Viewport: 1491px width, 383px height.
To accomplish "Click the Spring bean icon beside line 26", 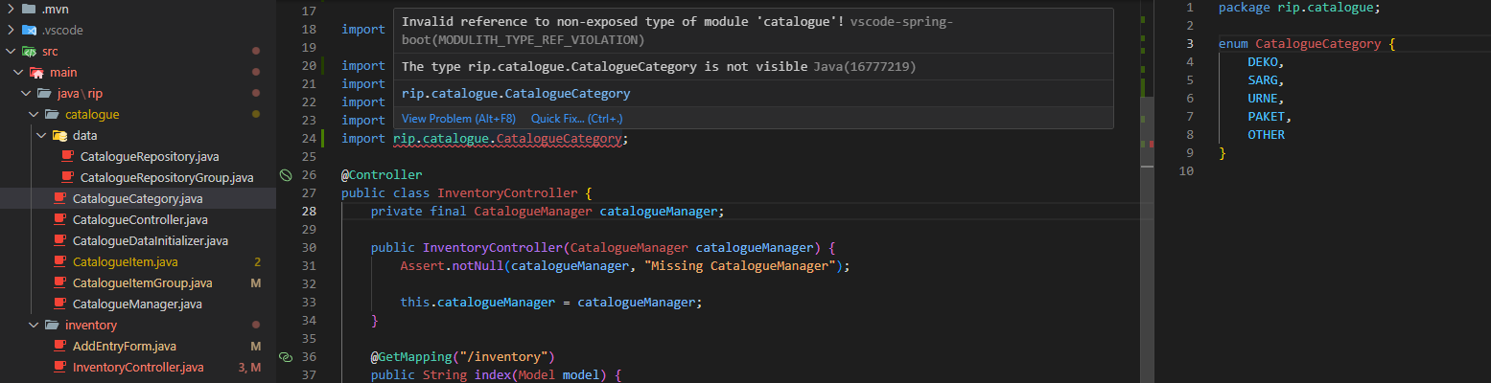I will click(285, 175).
